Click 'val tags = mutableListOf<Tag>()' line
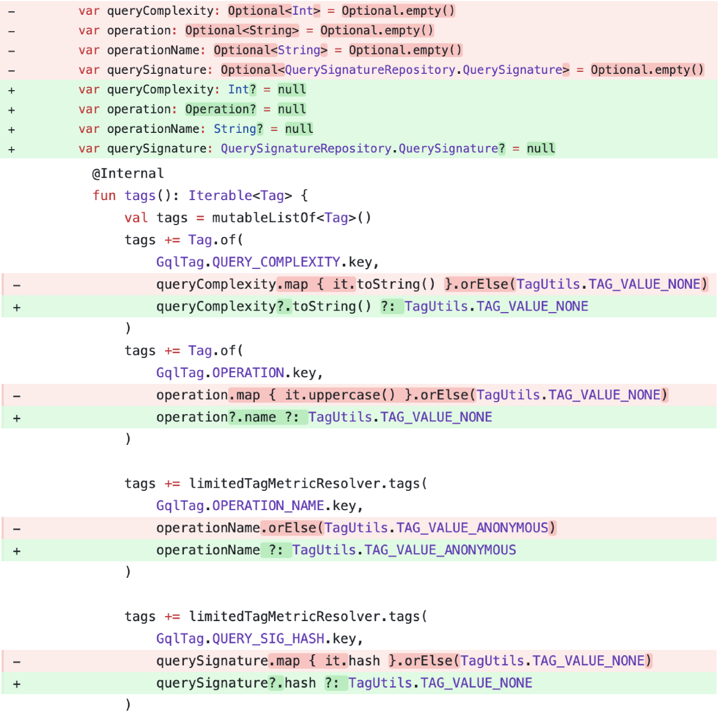Screen dimensions: 719x727 click(248, 218)
